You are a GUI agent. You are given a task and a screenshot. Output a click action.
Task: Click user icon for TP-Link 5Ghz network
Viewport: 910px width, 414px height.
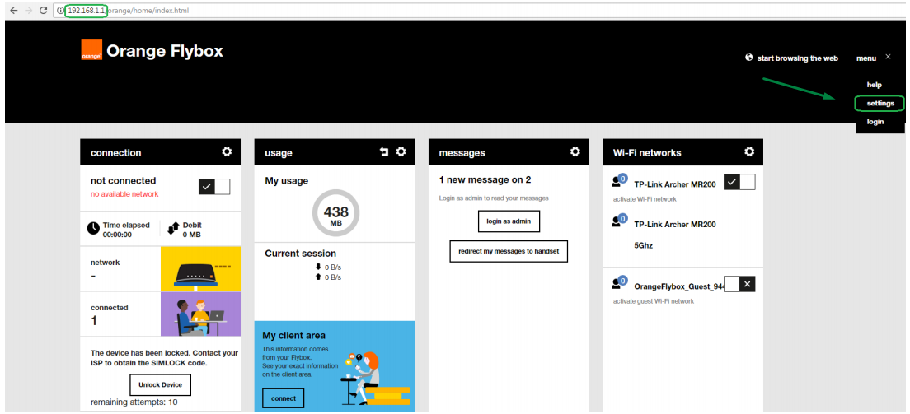coord(619,221)
